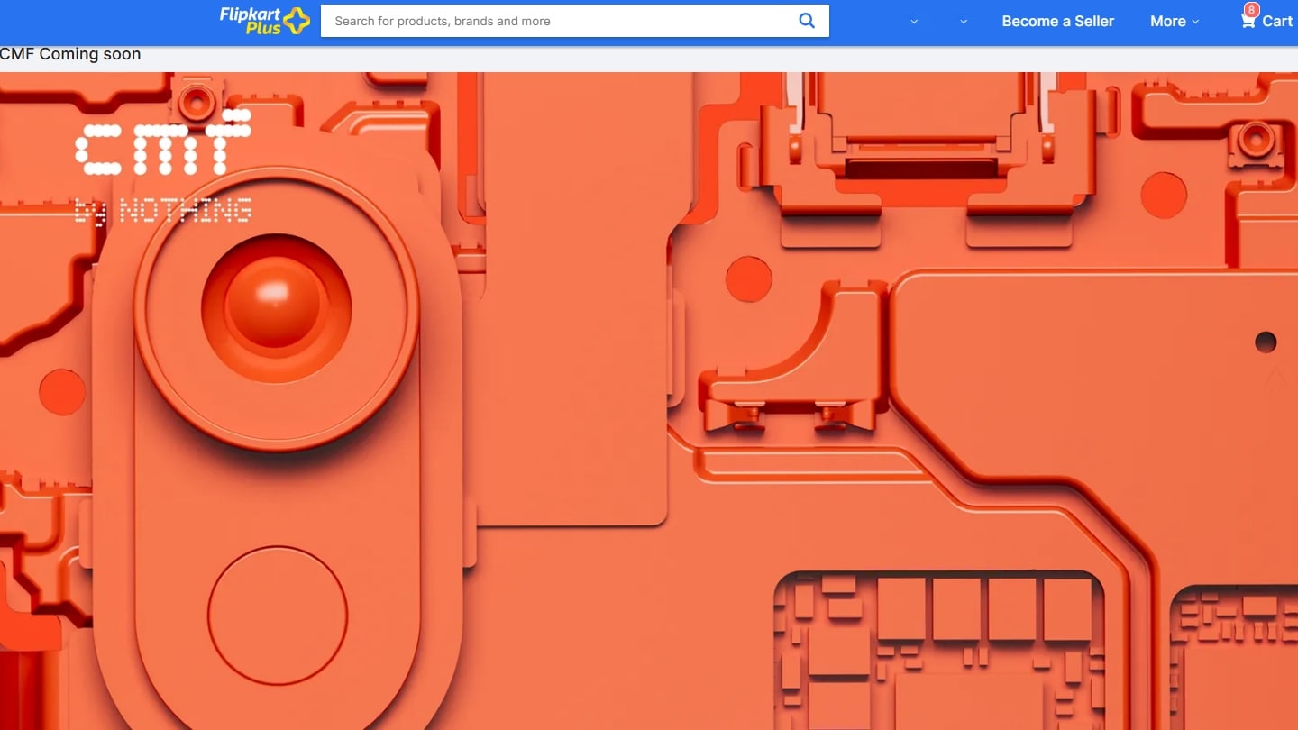Viewport: 1298px width, 730px height.
Task: Click the Cart label text
Action: [x=1279, y=22]
